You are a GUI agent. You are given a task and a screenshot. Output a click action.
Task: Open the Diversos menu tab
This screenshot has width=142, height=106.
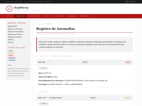[x=84, y=16]
